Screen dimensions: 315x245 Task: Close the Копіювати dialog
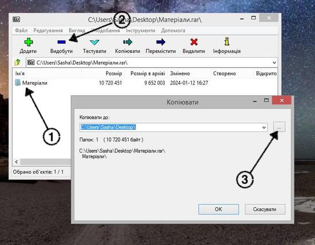click(282, 100)
